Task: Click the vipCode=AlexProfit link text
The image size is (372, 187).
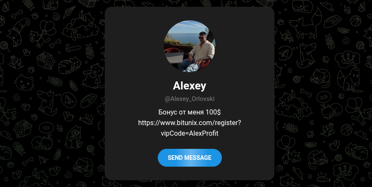Action: [x=190, y=134]
